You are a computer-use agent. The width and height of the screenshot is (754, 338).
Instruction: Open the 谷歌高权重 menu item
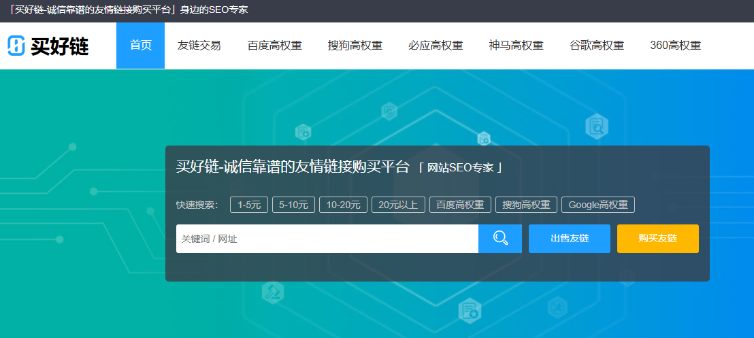click(597, 46)
